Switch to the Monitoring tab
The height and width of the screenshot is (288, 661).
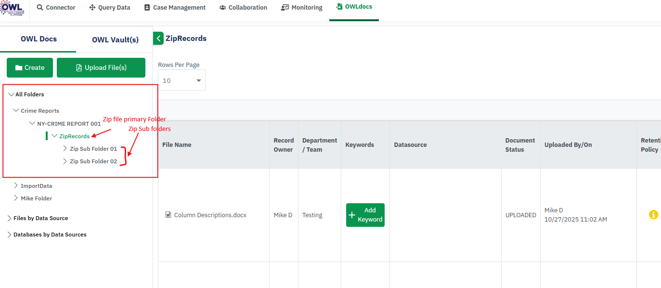pos(301,8)
